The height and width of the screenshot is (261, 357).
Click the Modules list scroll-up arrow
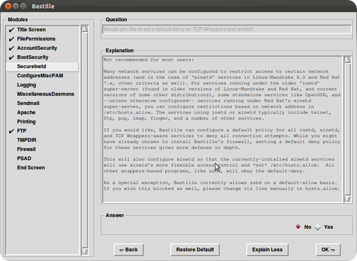pos(84,29)
